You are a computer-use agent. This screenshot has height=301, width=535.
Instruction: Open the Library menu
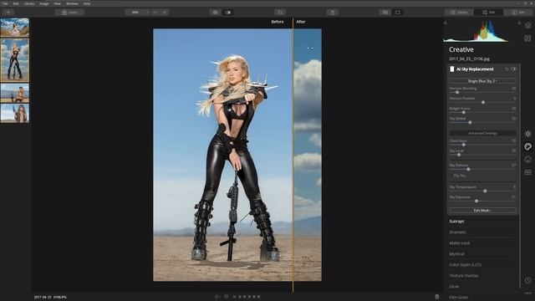pyautogui.click(x=29, y=3)
